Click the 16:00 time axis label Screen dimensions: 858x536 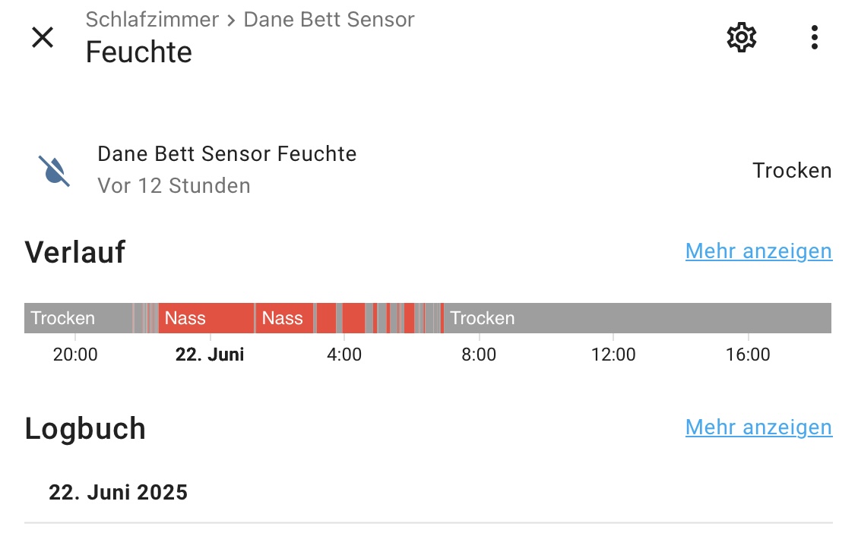click(x=748, y=355)
